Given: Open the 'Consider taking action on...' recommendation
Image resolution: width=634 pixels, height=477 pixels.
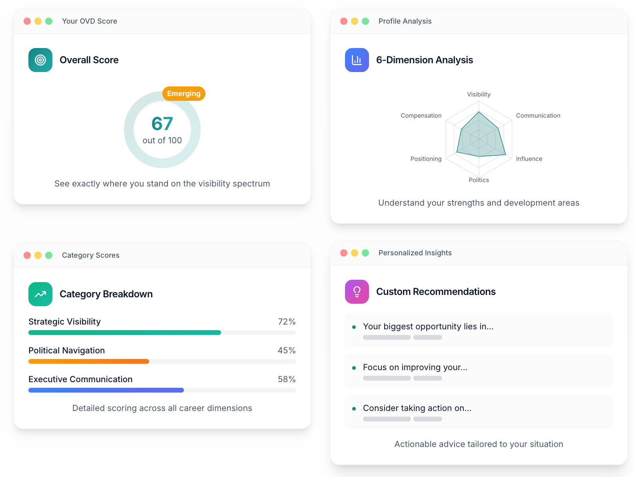Looking at the screenshot, I should click(478, 412).
